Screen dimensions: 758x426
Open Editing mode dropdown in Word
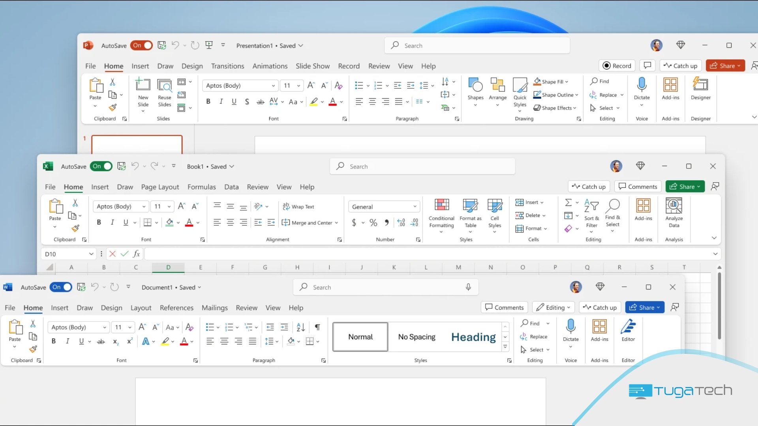coord(554,308)
